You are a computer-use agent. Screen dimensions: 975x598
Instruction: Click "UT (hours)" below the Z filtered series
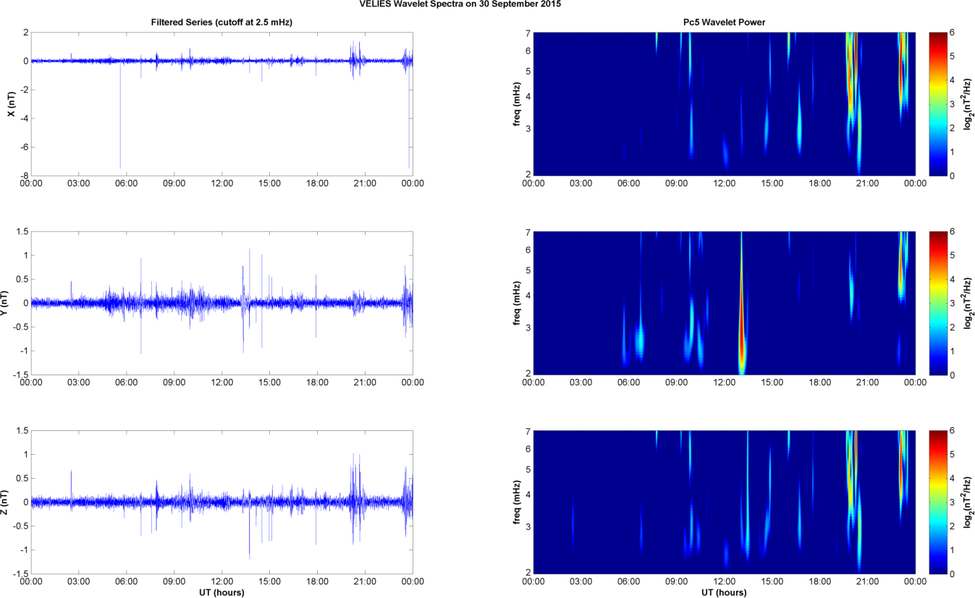pos(221,592)
